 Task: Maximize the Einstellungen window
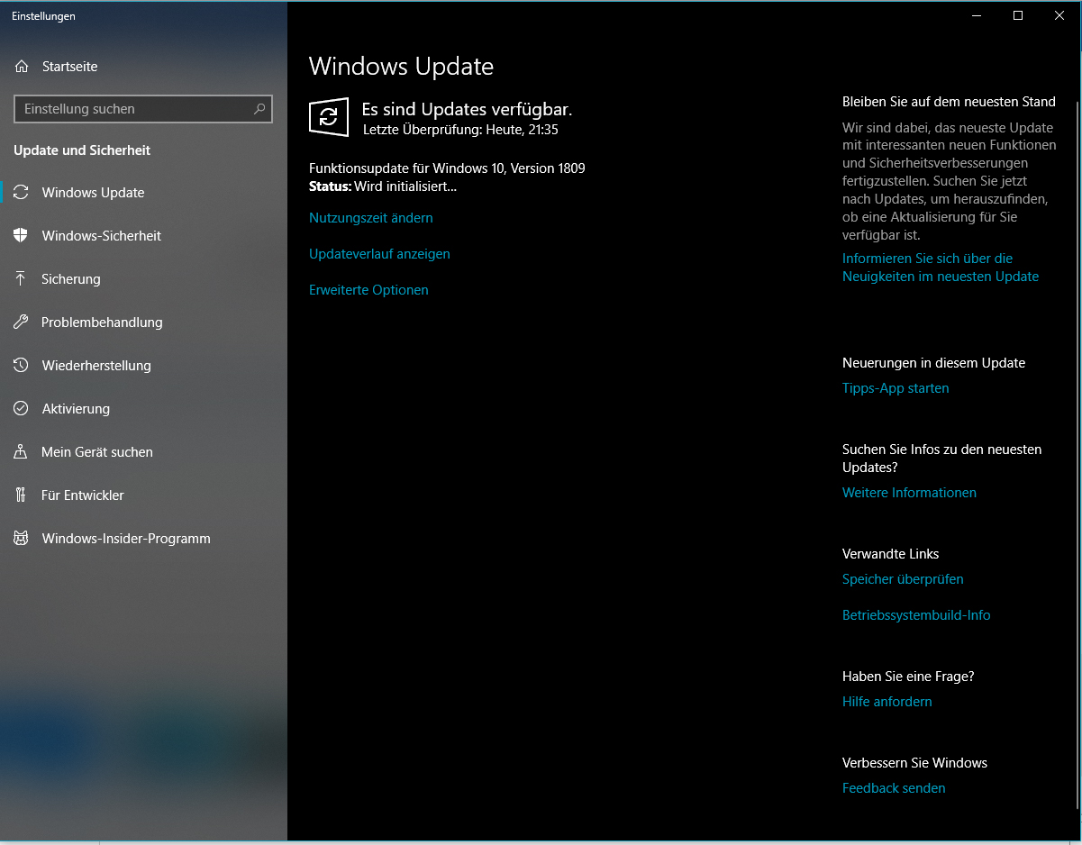click(x=1018, y=15)
